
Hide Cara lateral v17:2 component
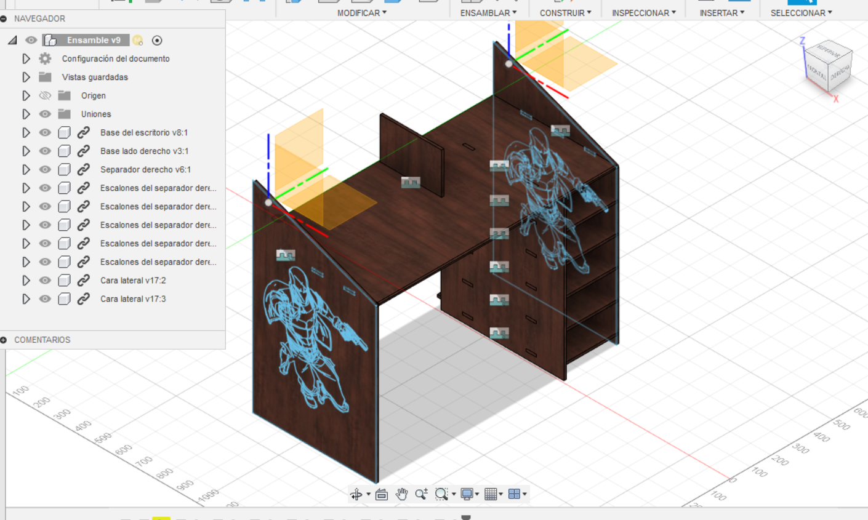tap(45, 280)
